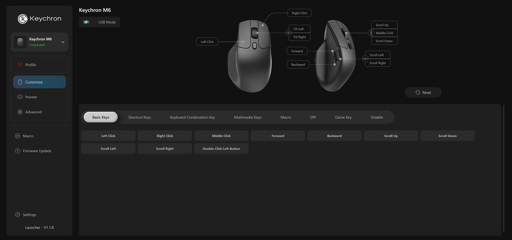This screenshot has height=240, width=512.
Task: Select the Forward mouse label
Action: point(297,51)
